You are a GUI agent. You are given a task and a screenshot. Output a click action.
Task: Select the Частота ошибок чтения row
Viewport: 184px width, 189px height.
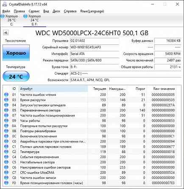click(x=90, y=94)
